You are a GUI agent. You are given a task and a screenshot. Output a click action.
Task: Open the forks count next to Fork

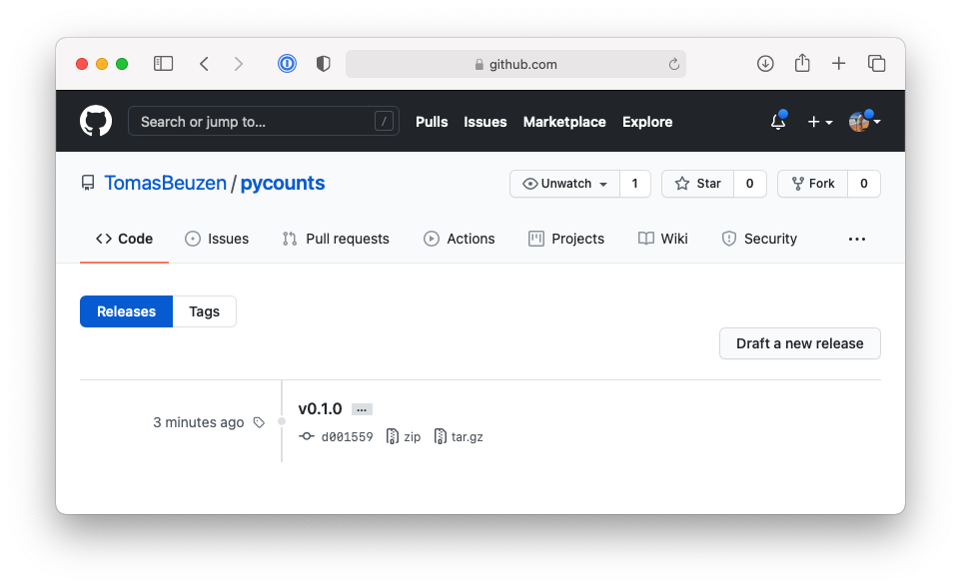[863, 184]
